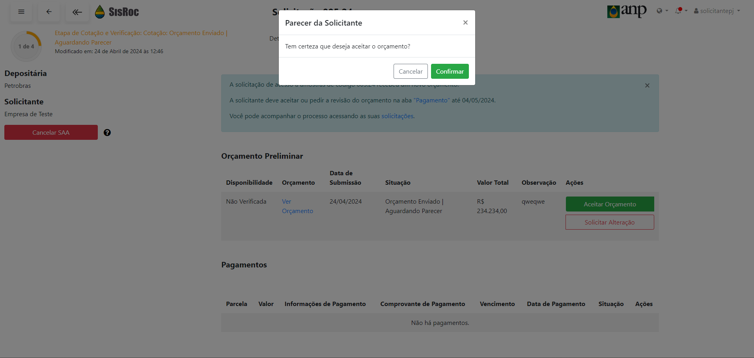Open the globe language dropdown

662,11
